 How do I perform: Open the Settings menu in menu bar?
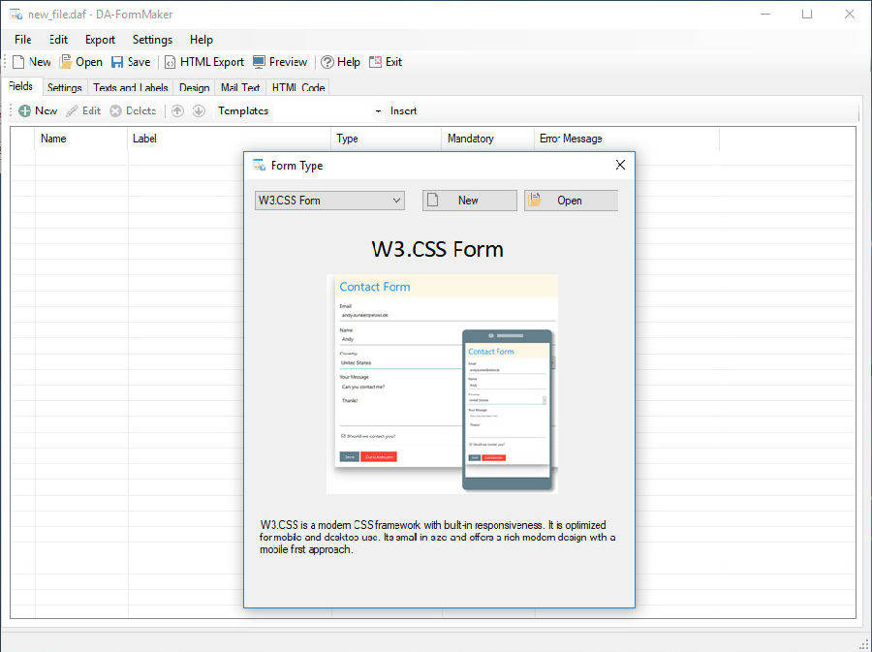tap(152, 40)
